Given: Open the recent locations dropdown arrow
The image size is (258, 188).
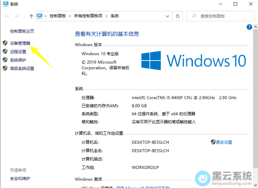Looking at the screenshot, I should click(x=24, y=16).
